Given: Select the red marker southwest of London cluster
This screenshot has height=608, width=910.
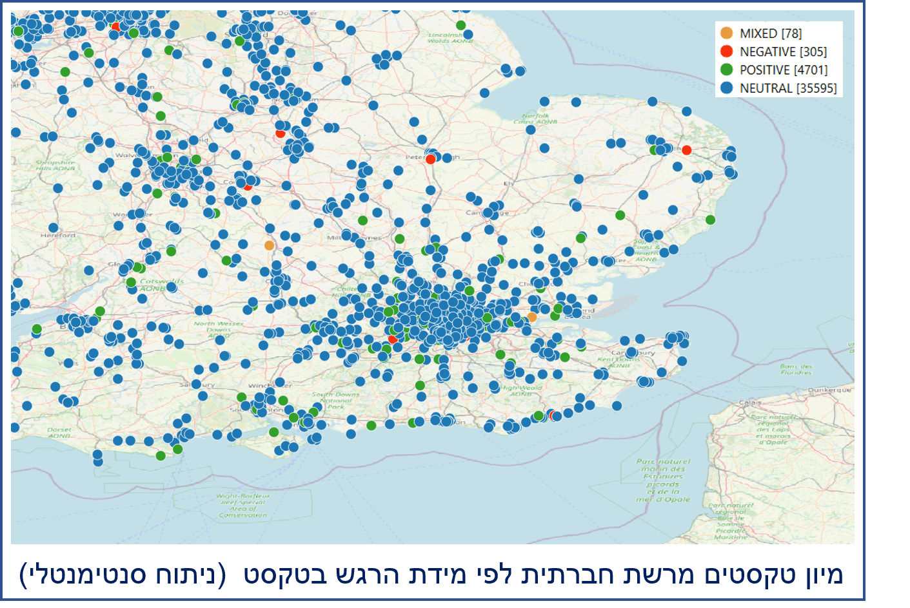Looking at the screenshot, I should tap(392, 339).
